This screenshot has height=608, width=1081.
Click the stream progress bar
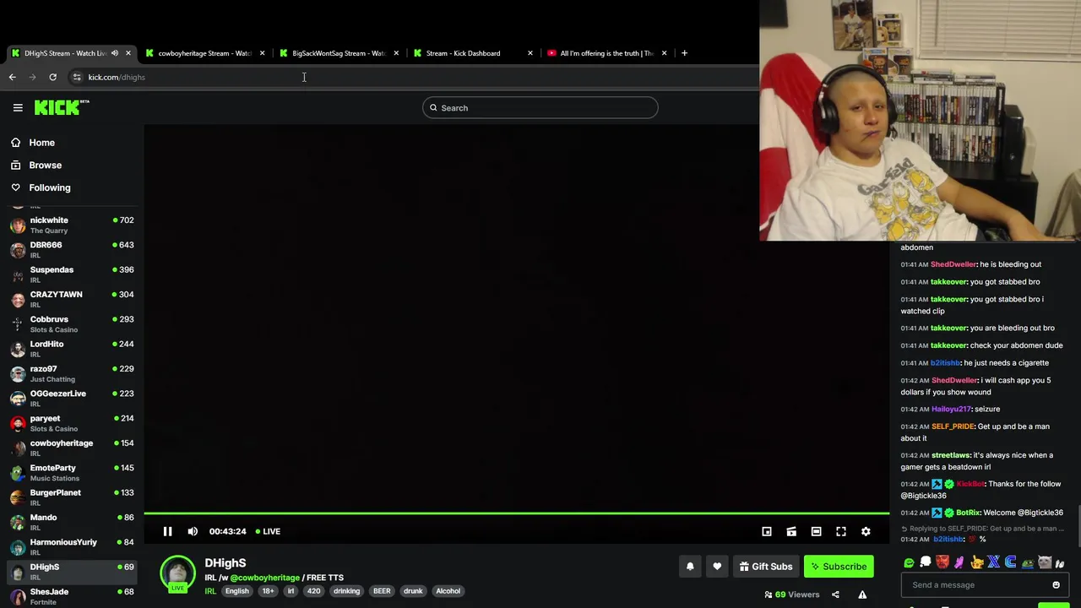pyautogui.click(x=516, y=513)
